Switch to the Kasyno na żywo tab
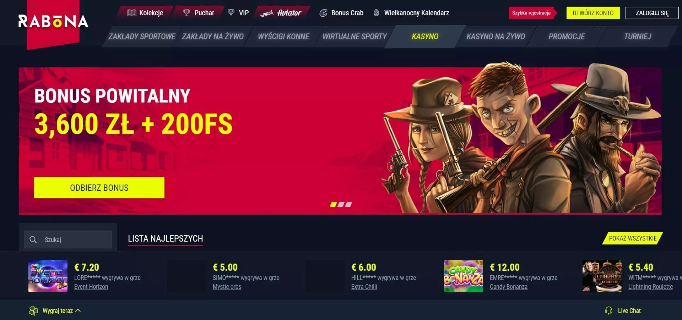 point(496,37)
